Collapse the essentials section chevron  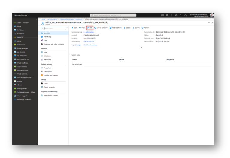(141, 47)
